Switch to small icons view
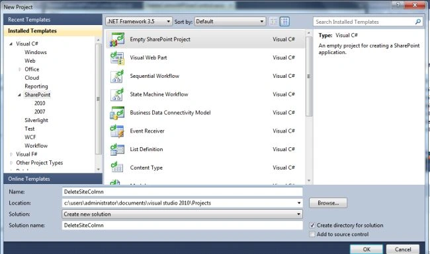 point(273,21)
